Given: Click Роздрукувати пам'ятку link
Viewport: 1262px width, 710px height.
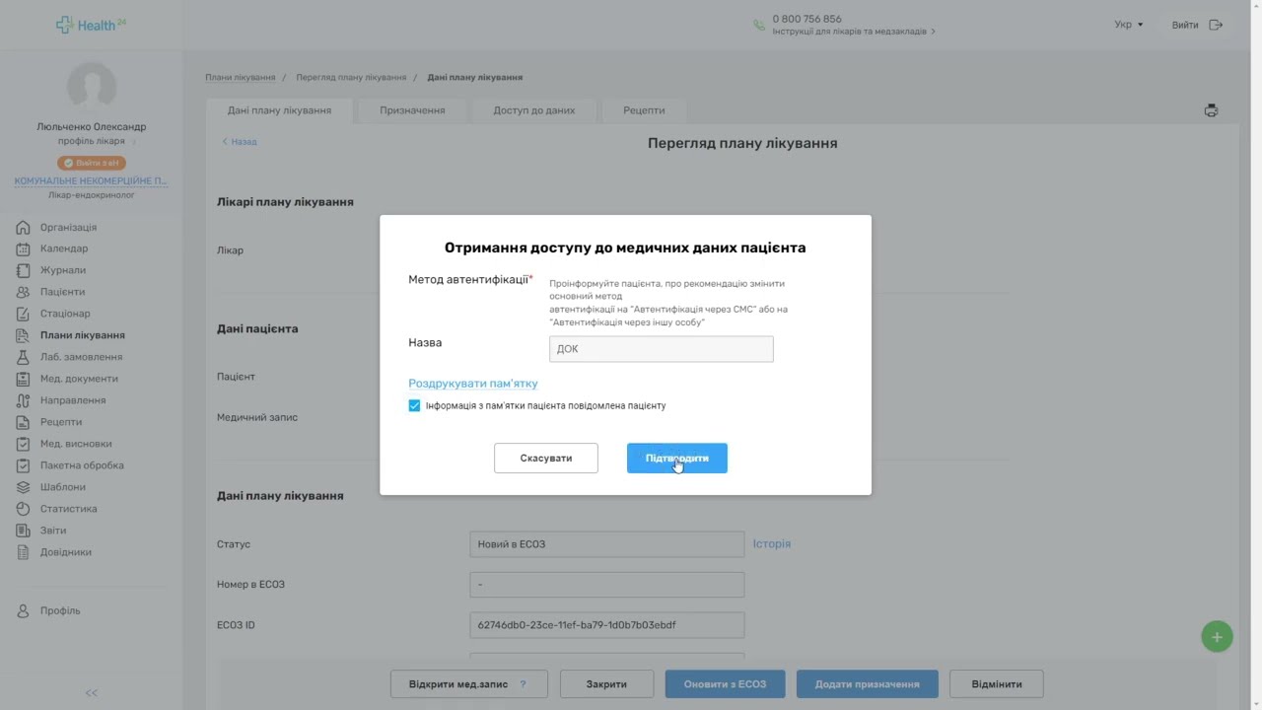Looking at the screenshot, I should click(473, 384).
